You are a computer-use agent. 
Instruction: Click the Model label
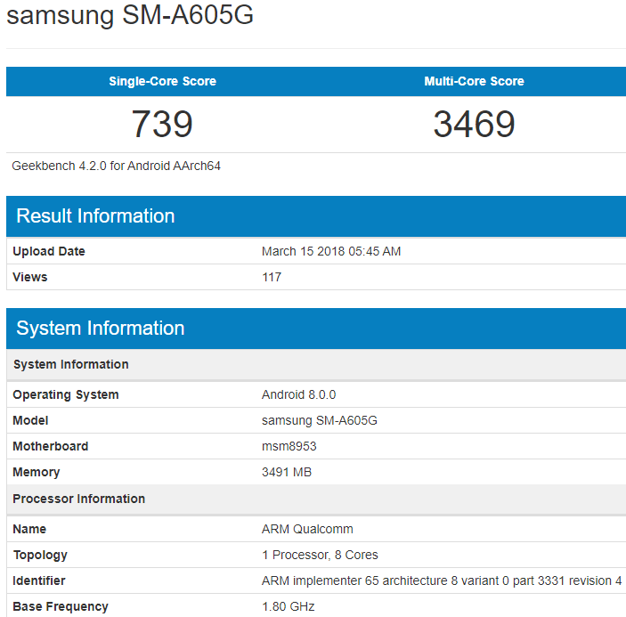point(30,420)
